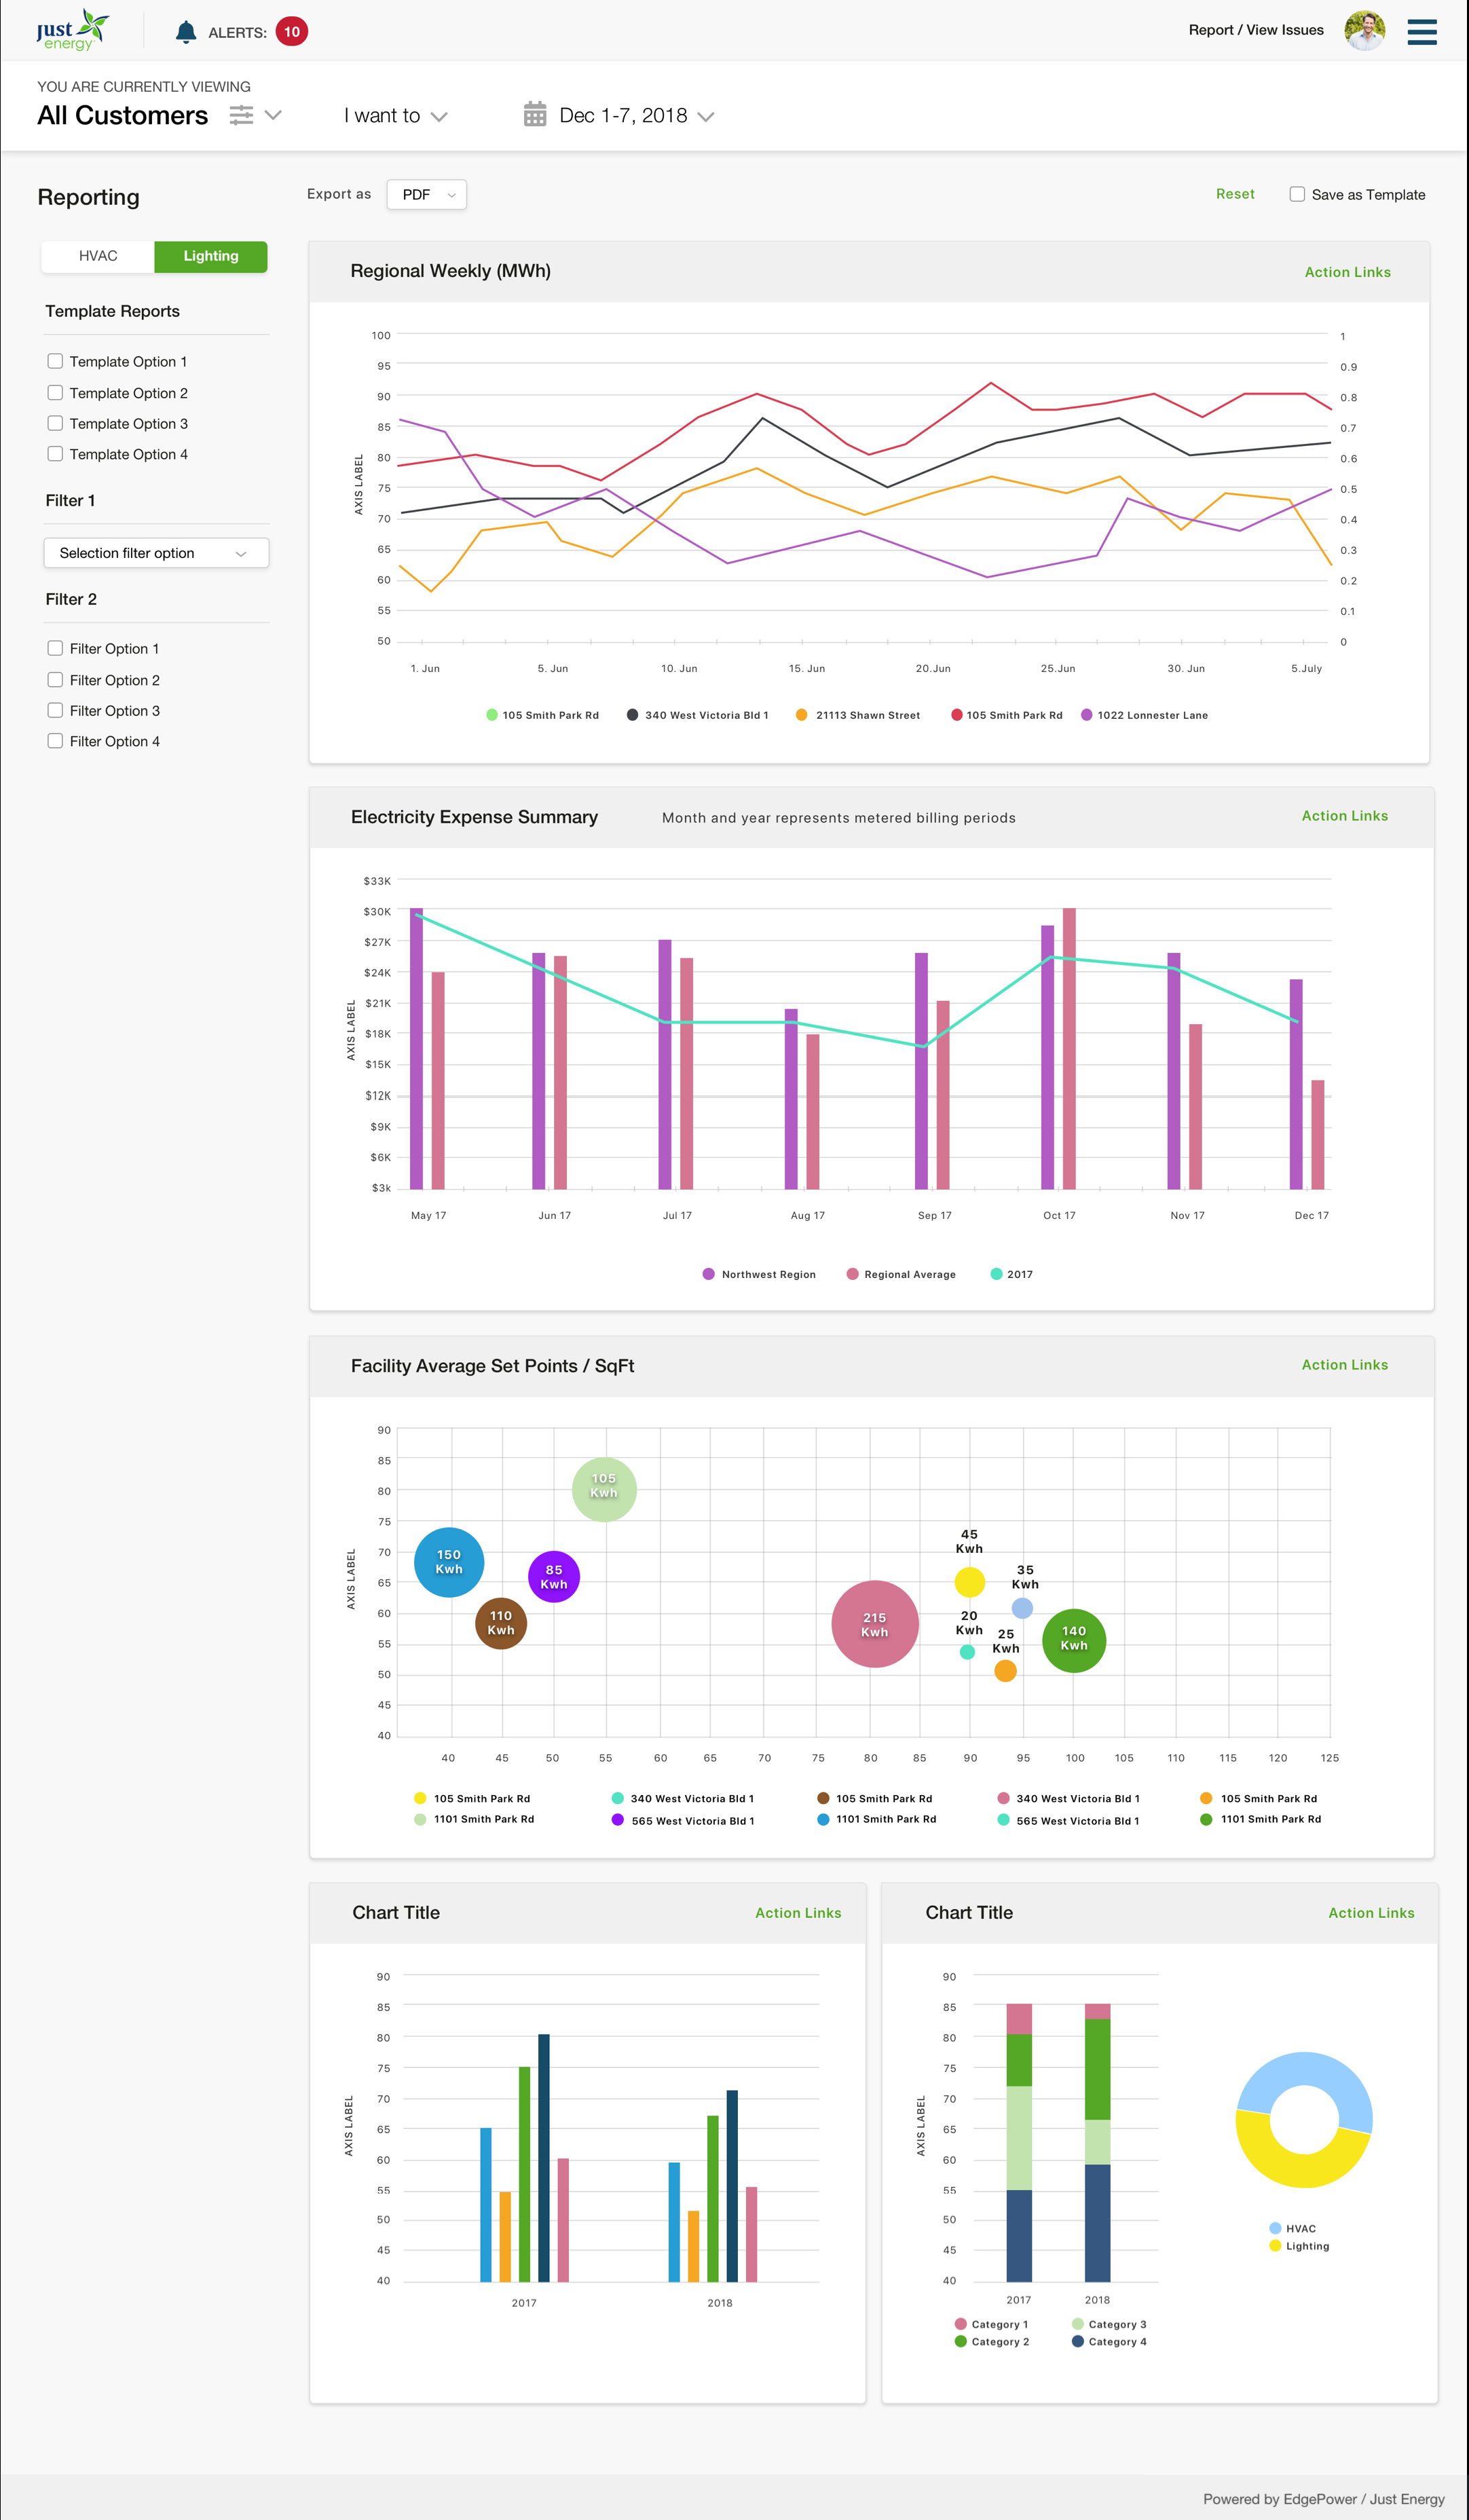Open the alerts bell icon
This screenshot has height=2520, width=1469.
(186, 32)
